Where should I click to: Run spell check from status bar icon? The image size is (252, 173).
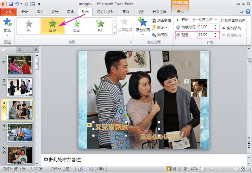pos(80,169)
